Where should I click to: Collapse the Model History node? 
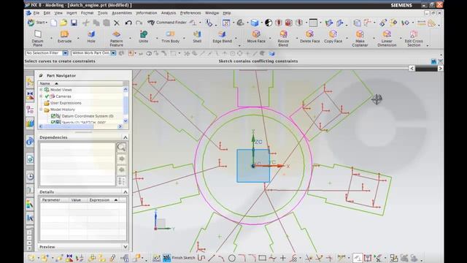[x=41, y=110]
